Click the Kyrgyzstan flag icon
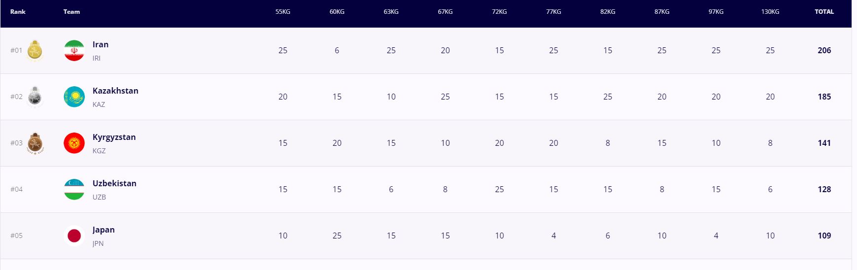Viewport: 857px width, 270px height. pyautogui.click(x=74, y=143)
